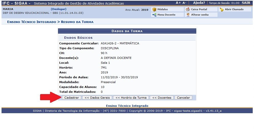The width and height of the screenshot is (254, 129).
Task: Click the Total de Matriculados value 0
Action: [102, 92]
